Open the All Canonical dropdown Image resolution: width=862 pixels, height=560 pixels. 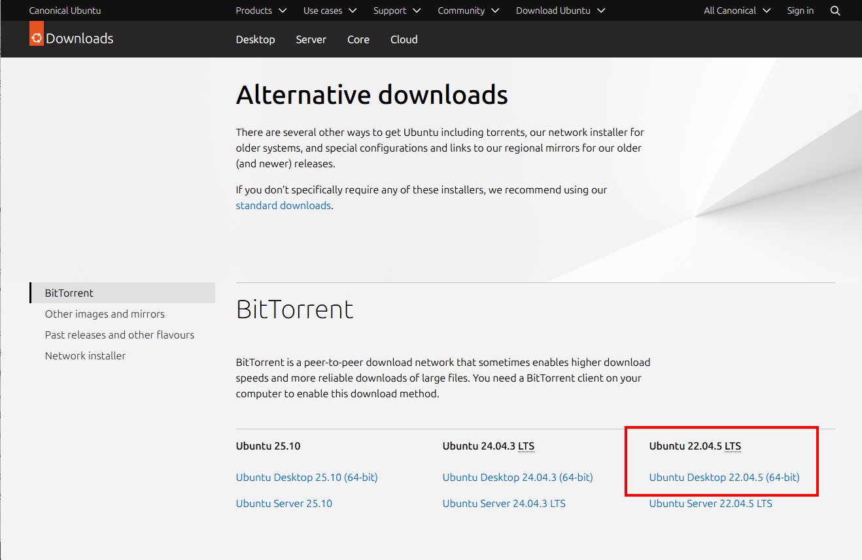[737, 10]
